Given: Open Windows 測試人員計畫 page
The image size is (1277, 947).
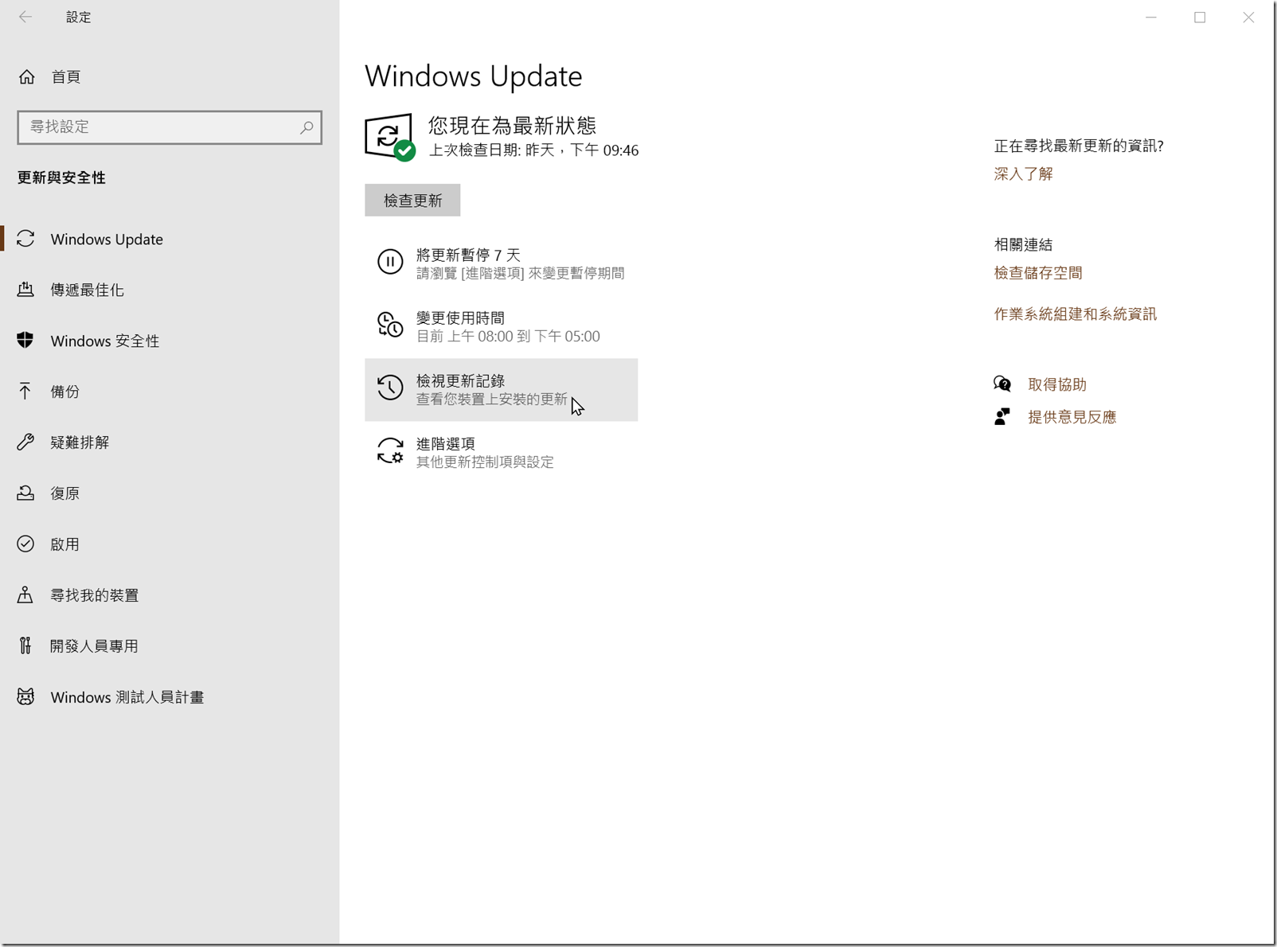Looking at the screenshot, I should [127, 696].
